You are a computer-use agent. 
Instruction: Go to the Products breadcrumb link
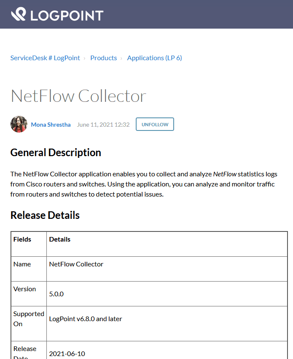tap(103, 58)
